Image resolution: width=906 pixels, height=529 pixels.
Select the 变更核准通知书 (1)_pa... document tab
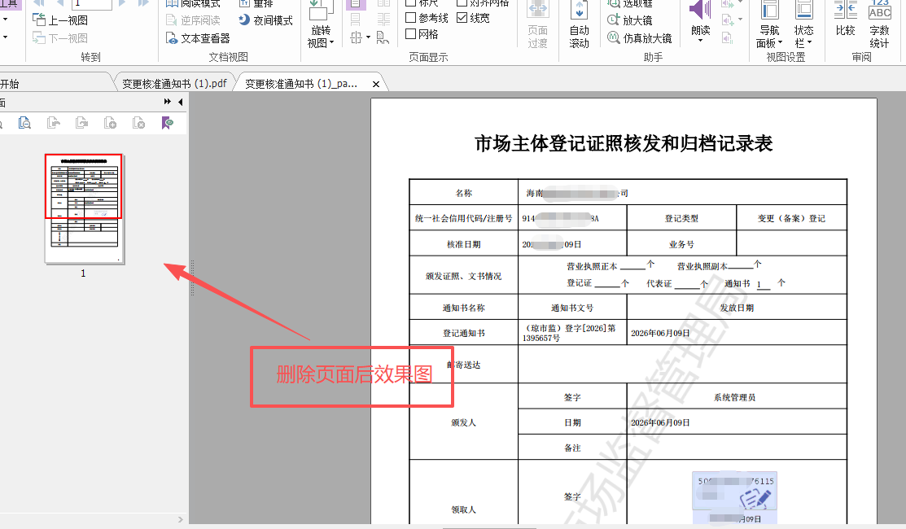point(302,84)
